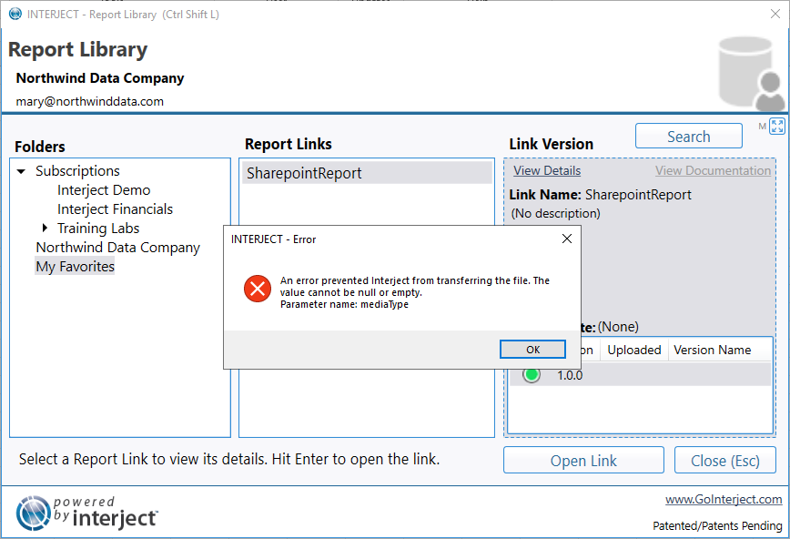Close the Interject Error dialog with X
Viewport: 790px width, 539px height.
coord(567,239)
